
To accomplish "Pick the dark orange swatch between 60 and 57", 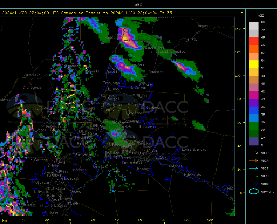I will 254,49.
